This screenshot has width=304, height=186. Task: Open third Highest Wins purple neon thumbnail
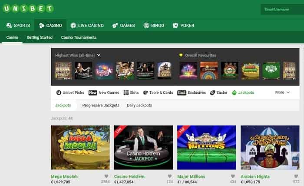click(x=104, y=70)
